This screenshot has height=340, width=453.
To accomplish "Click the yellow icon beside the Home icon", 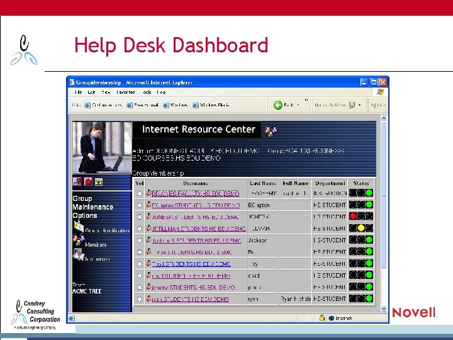I will point(99,182).
